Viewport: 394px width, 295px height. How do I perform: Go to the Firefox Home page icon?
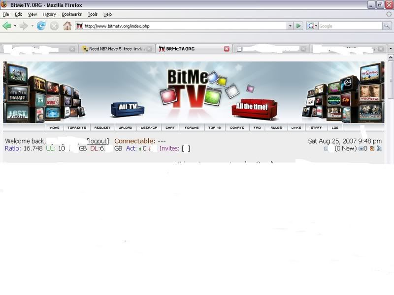[x=67, y=26]
